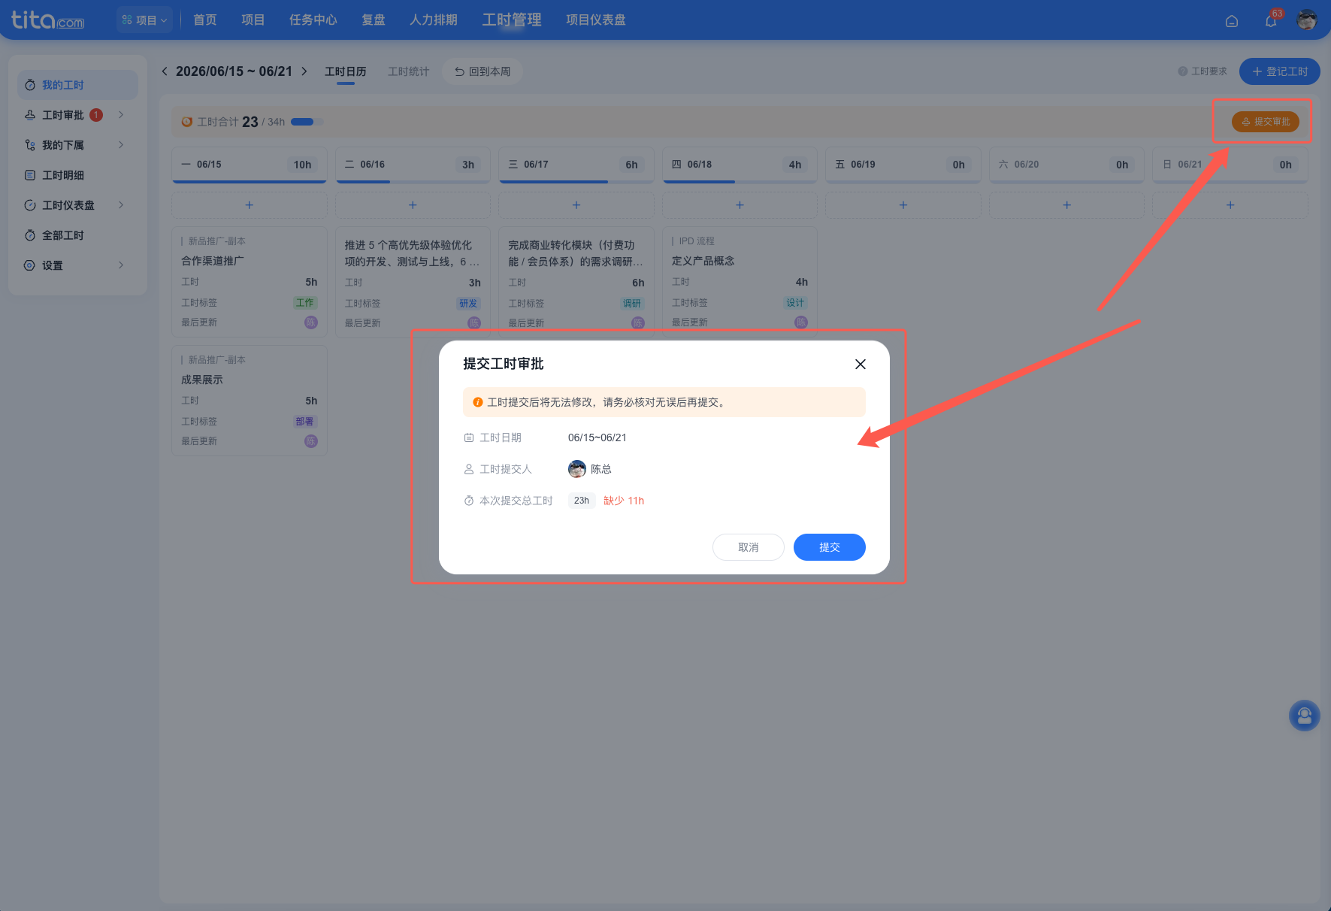Open 人力排期 in top navigation

click(434, 20)
